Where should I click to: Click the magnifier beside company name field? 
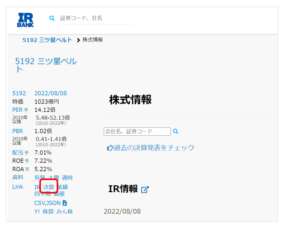coord(176,131)
